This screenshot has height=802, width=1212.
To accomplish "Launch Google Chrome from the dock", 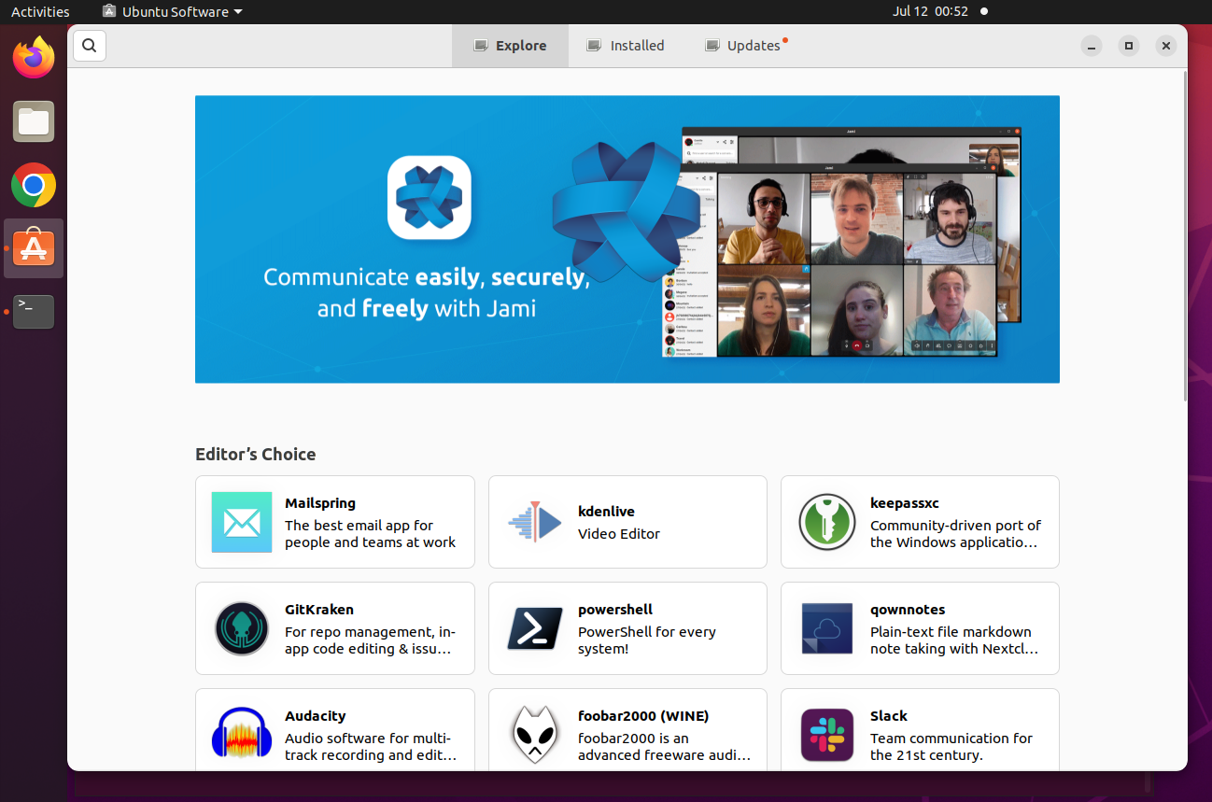I will pyautogui.click(x=34, y=185).
